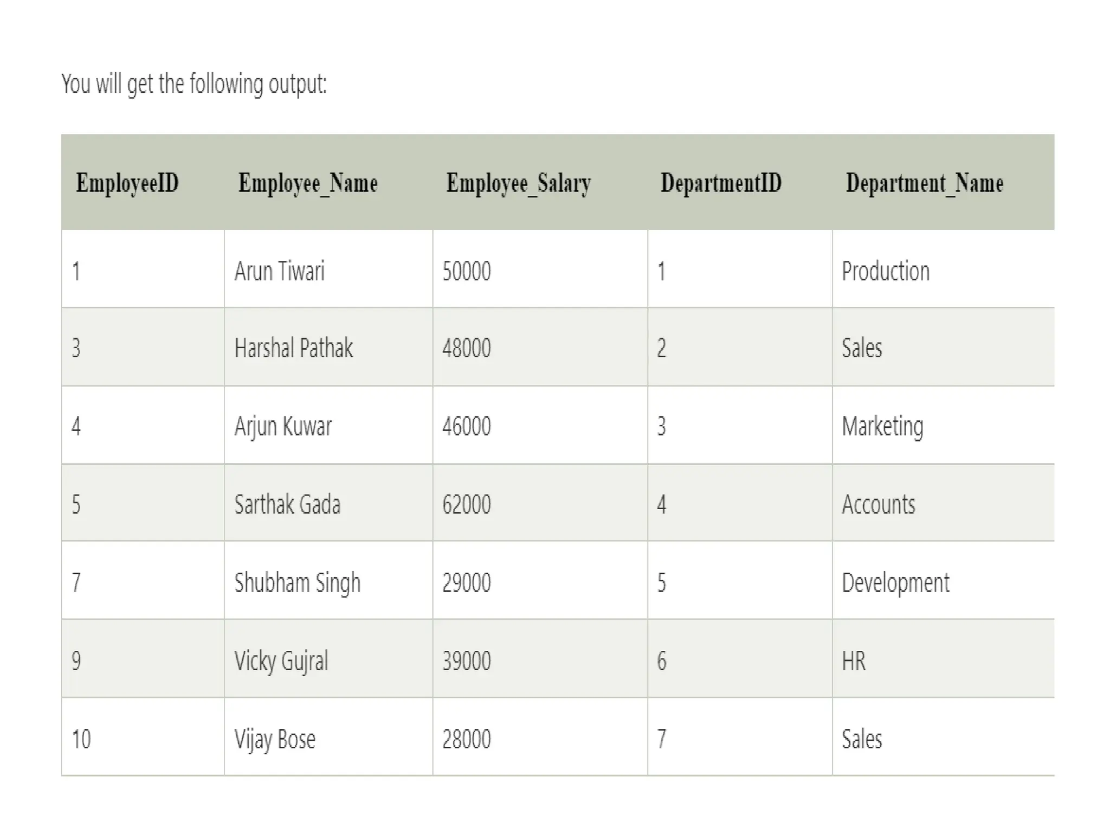Click the Vijay Bose name cell
Image resolution: width=1110 pixels, height=833 pixels.
[x=274, y=739]
